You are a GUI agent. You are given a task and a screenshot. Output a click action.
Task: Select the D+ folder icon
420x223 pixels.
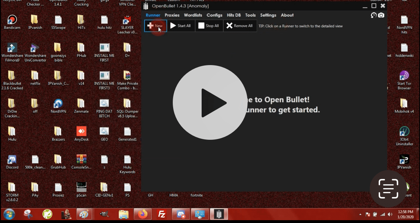coord(128,50)
